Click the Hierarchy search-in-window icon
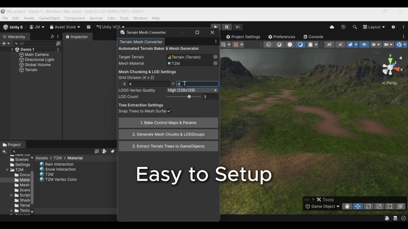The width and height of the screenshot is (408, 229). (58, 43)
